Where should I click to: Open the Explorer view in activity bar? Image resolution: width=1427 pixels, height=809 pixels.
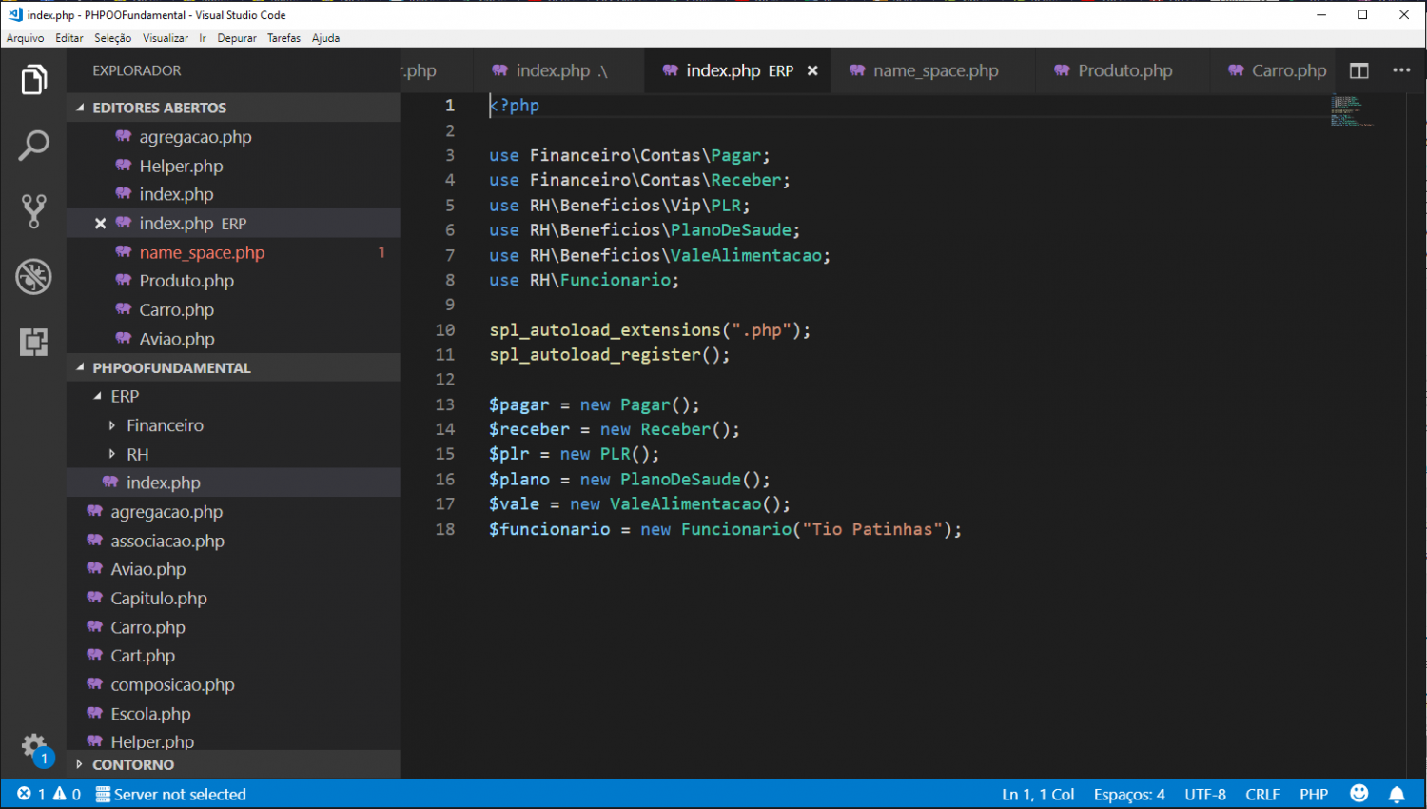(33, 80)
